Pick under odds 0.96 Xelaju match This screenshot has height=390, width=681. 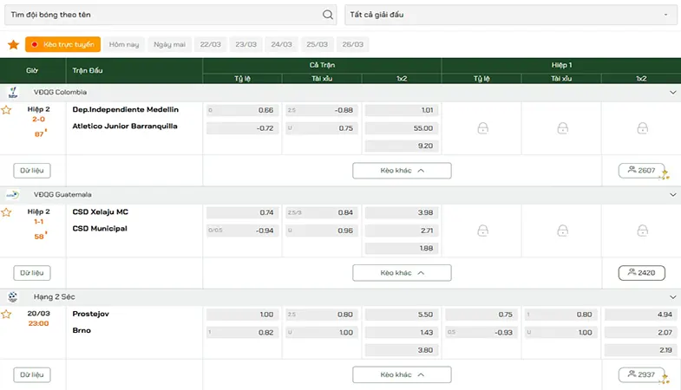pos(322,231)
